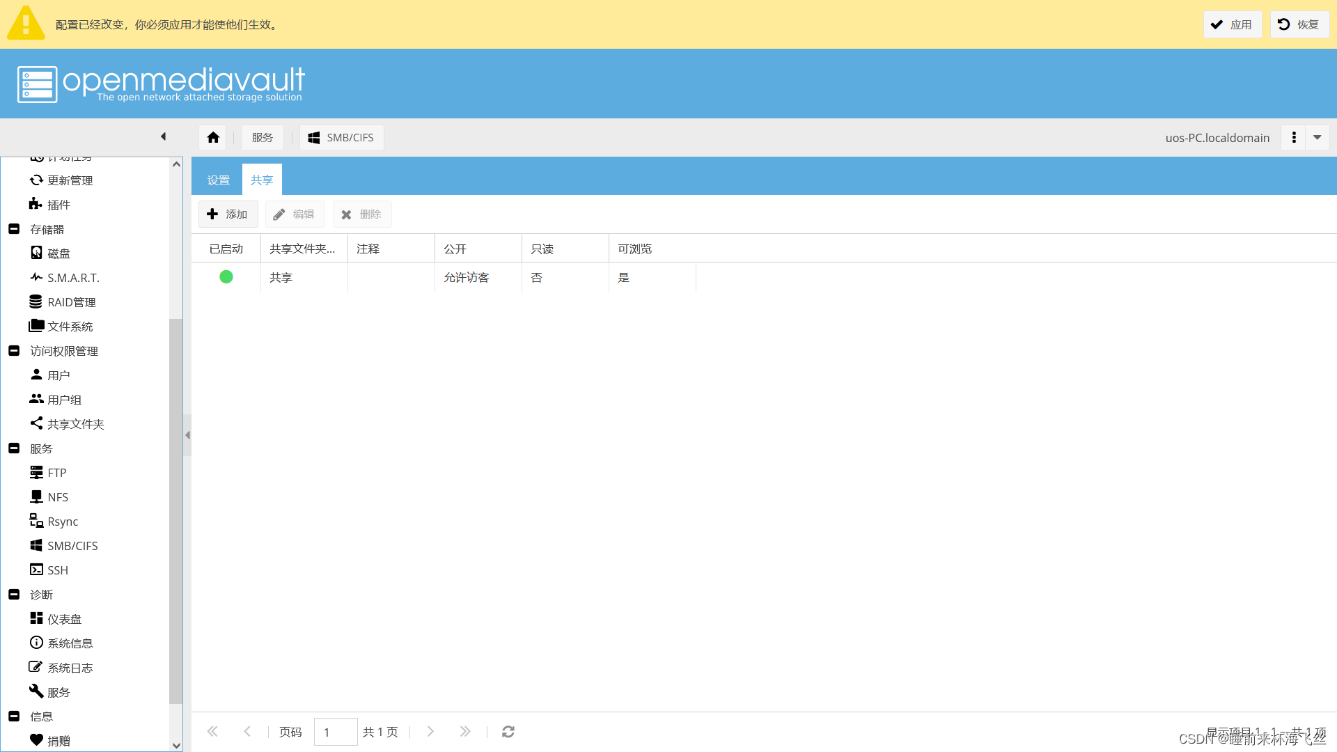The image size is (1337, 752).
Task: Click the home icon in breadcrumb
Action: [213, 138]
